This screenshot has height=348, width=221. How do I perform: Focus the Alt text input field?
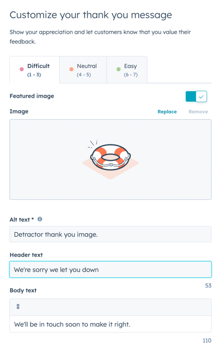click(x=110, y=234)
